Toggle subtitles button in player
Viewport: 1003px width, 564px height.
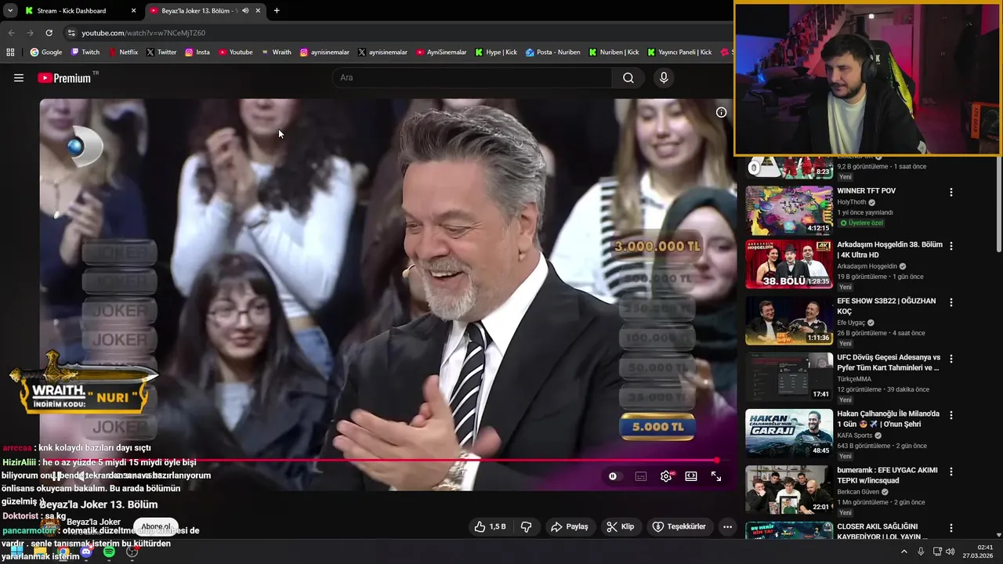[641, 476]
